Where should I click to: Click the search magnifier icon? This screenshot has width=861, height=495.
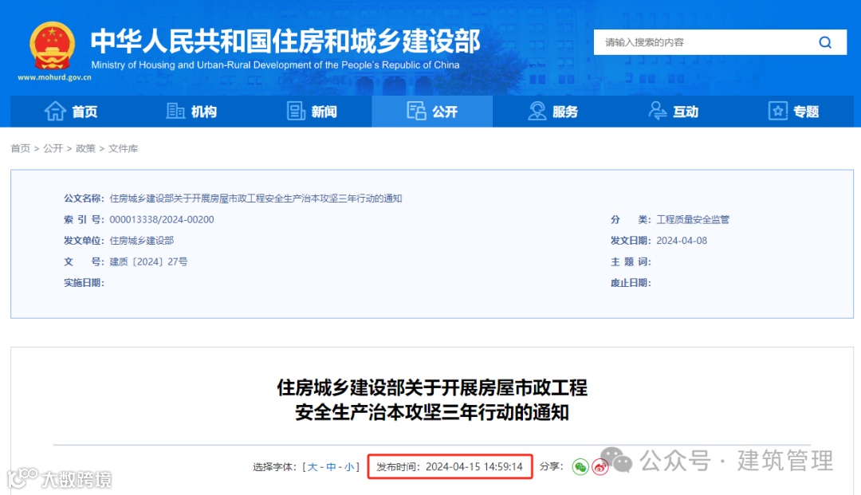click(825, 42)
